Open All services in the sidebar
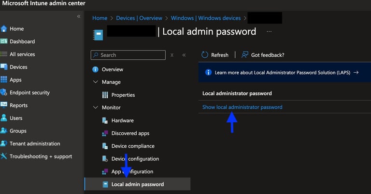The height and width of the screenshot is (194, 371). (x=22, y=54)
